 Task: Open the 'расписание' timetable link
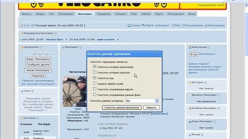coord(159,114)
